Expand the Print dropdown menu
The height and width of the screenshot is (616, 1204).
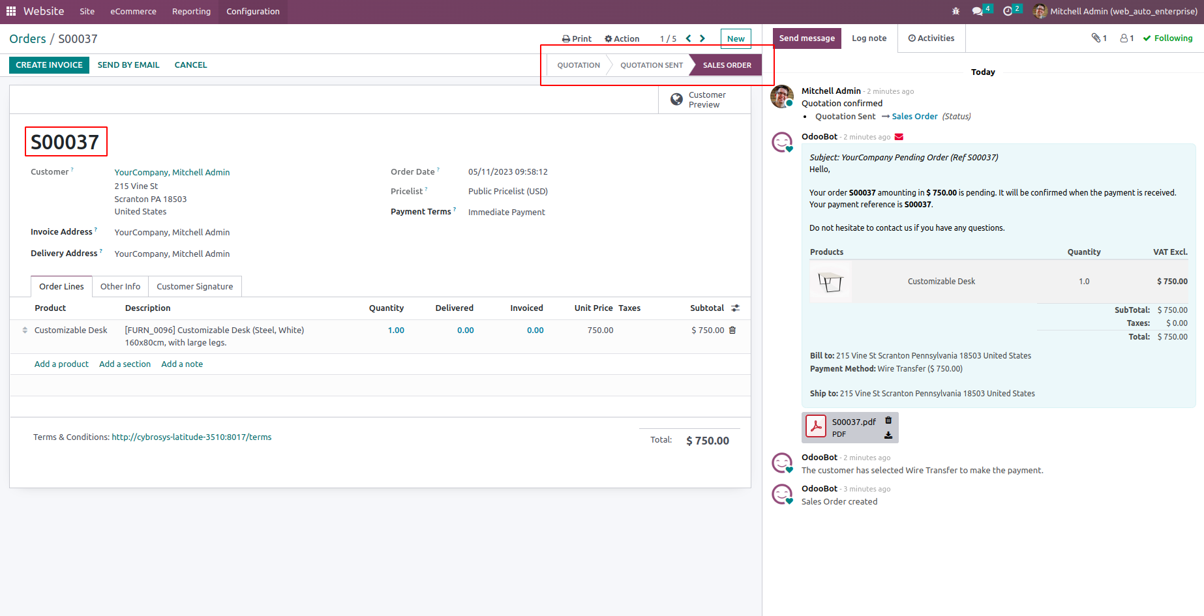tap(577, 39)
